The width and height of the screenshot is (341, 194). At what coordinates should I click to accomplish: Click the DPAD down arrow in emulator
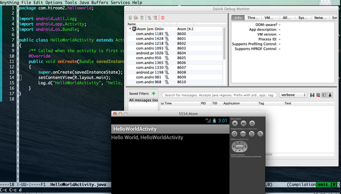click(239, 151)
